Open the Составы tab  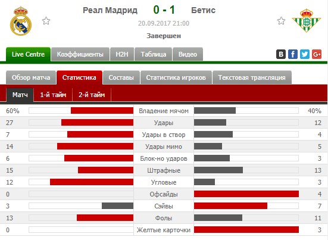pyautogui.click(x=121, y=77)
